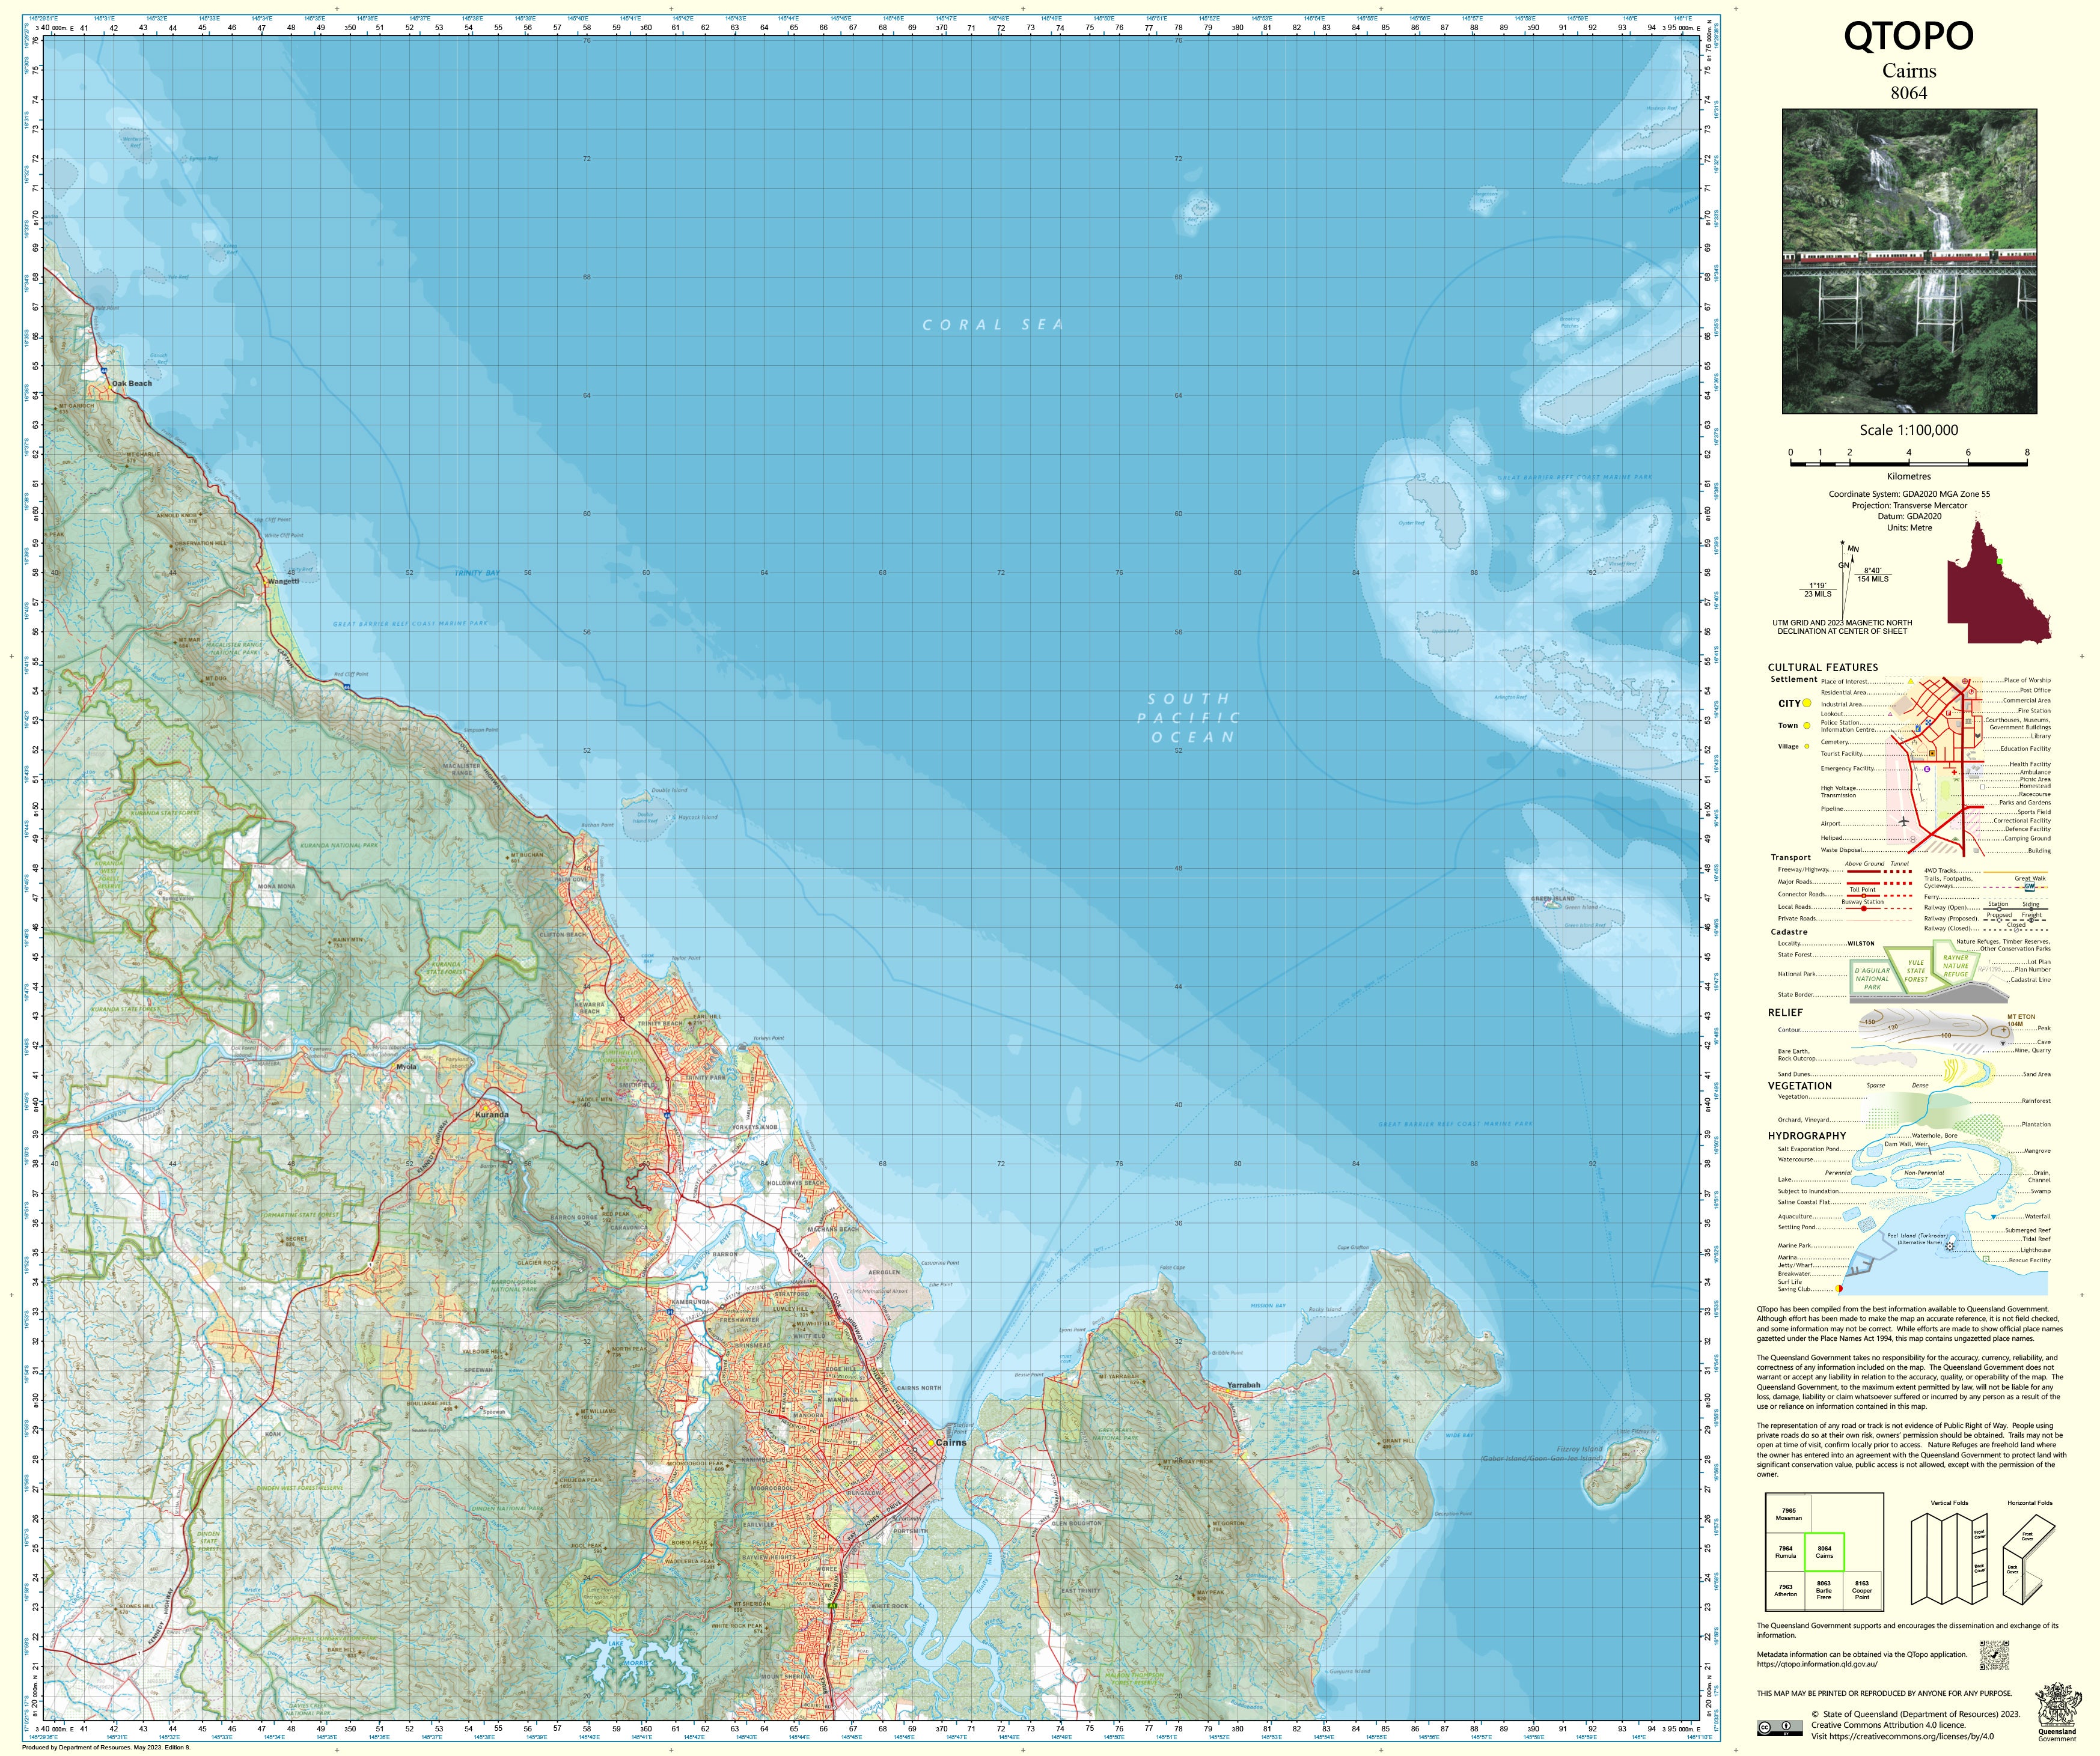Open the qtopo.information.qld.gov.au link
The height and width of the screenshot is (1756, 2100).
pos(1817,1664)
